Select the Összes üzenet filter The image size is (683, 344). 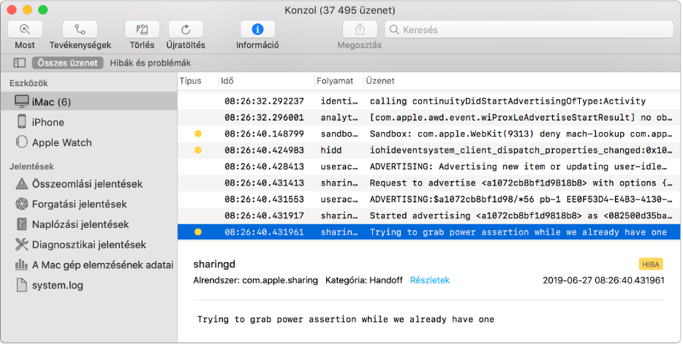(x=67, y=63)
